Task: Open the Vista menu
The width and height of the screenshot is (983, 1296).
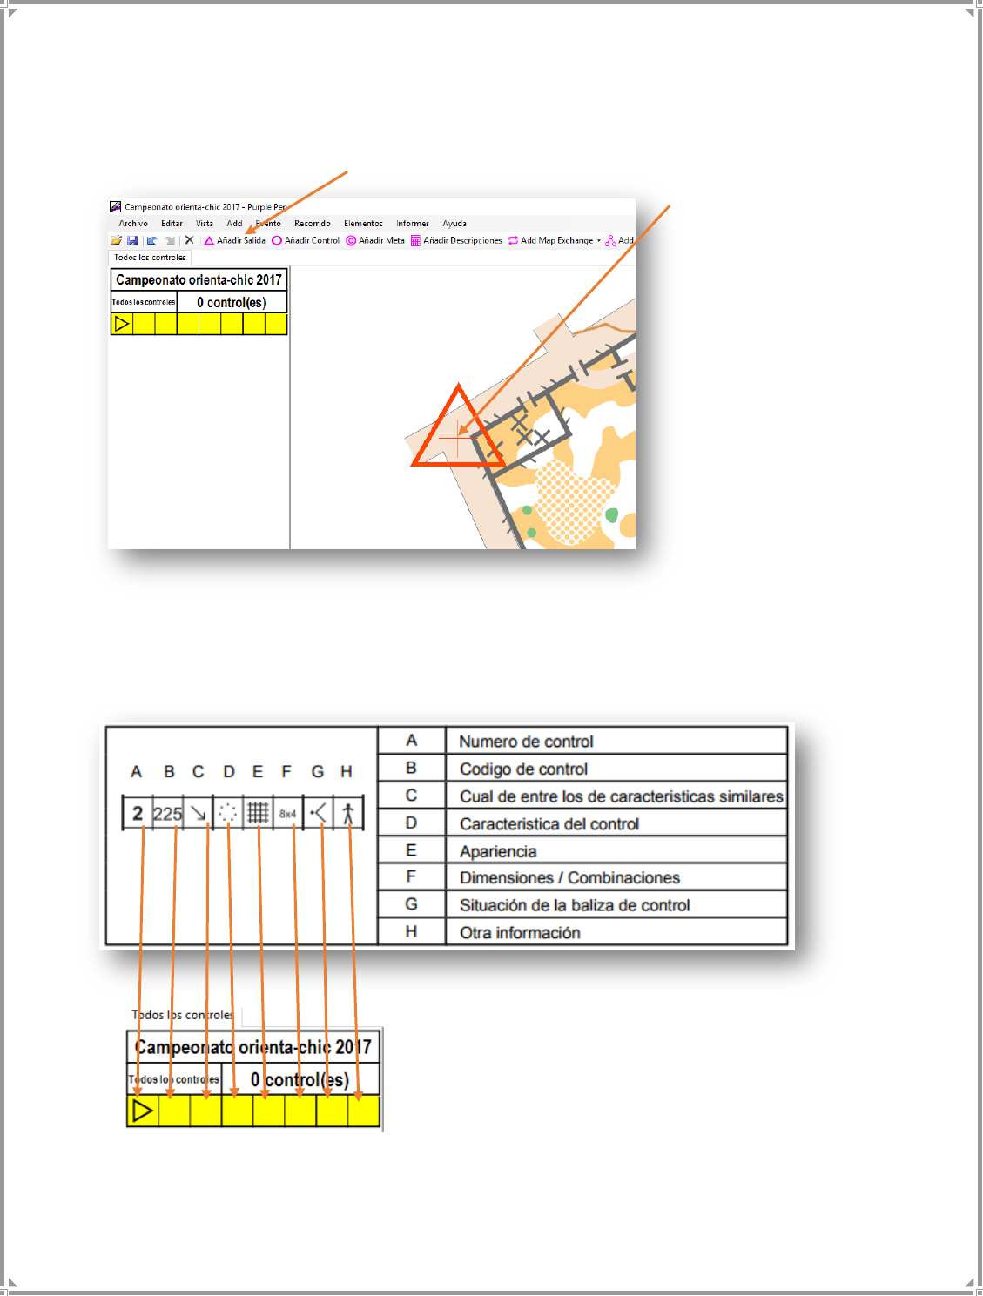Action: (205, 224)
